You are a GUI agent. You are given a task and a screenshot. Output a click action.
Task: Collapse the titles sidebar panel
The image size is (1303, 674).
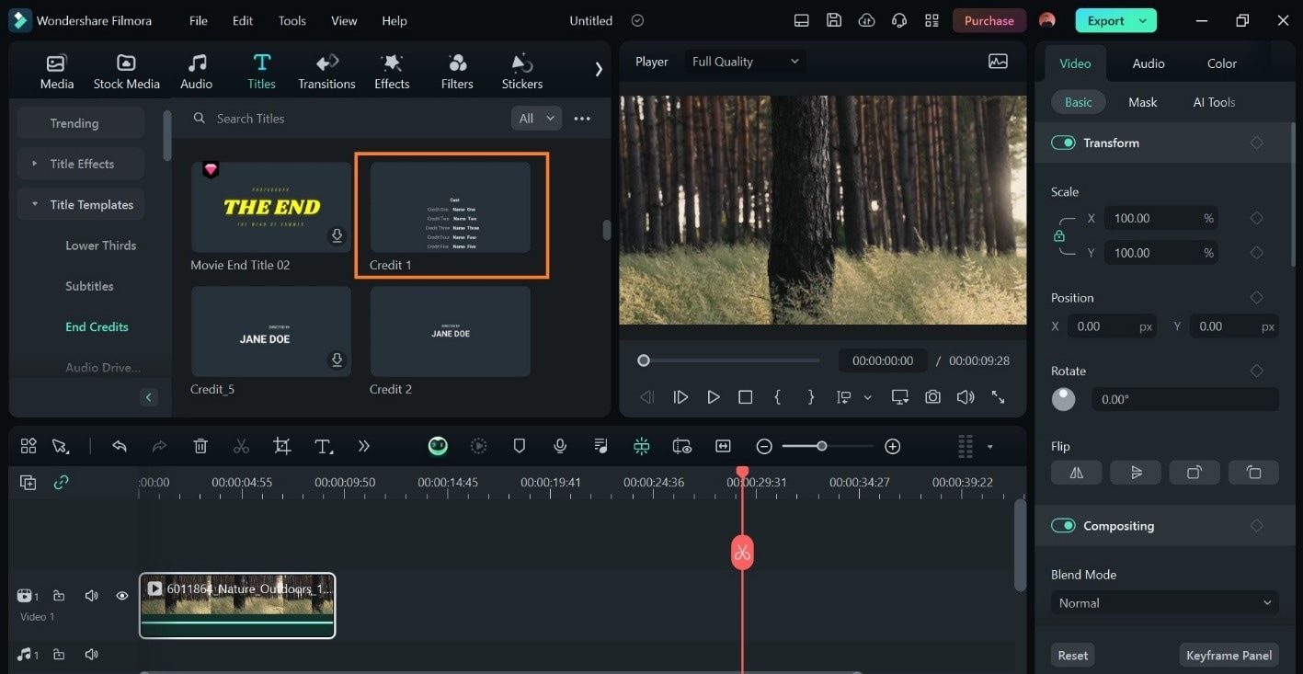click(x=149, y=397)
